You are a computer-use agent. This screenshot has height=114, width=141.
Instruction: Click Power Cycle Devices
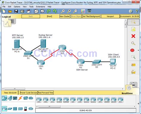[x=29, y=93]
